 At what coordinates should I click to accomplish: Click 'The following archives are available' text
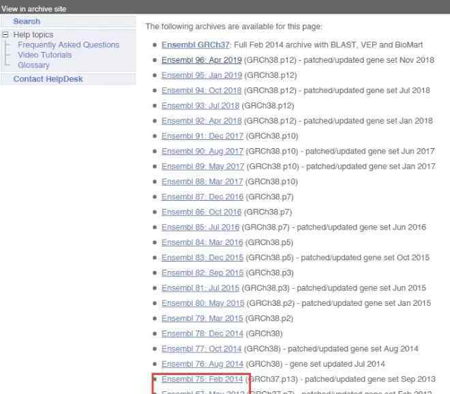(x=234, y=27)
